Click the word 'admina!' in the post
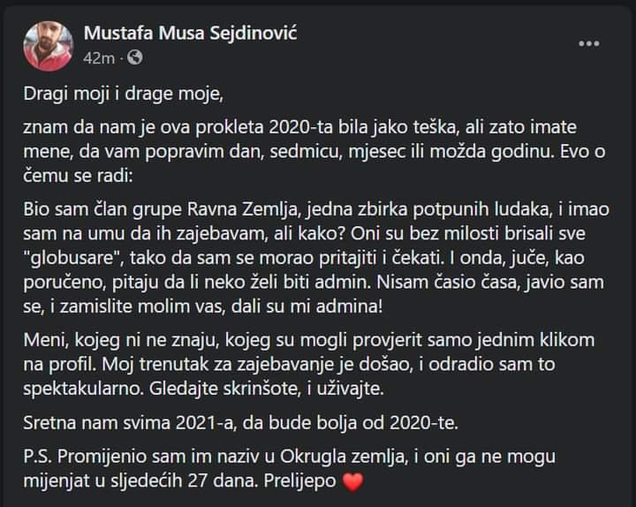 [349, 306]
